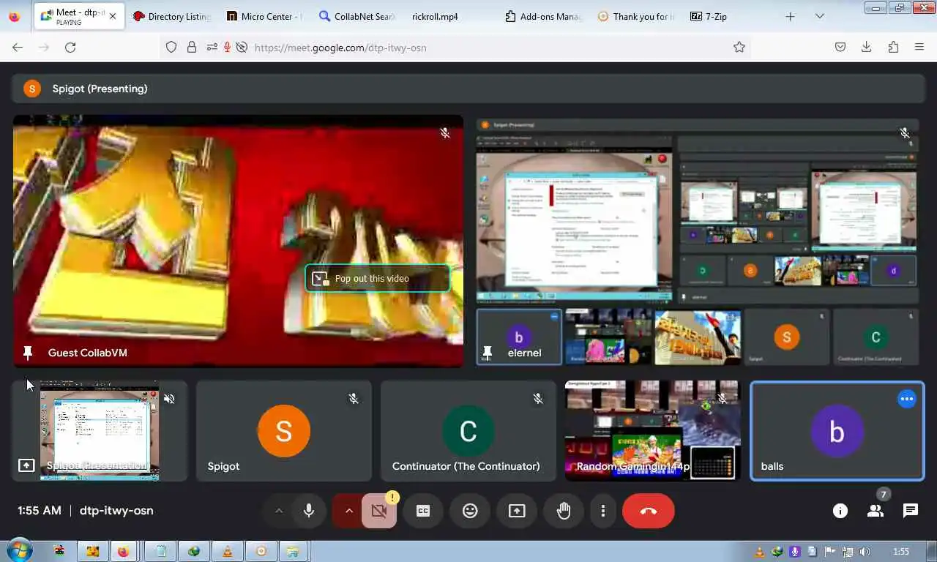Show the people list with badge 7

(x=876, y=511)
